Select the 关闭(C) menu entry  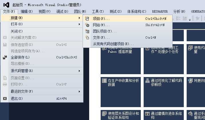42,31
